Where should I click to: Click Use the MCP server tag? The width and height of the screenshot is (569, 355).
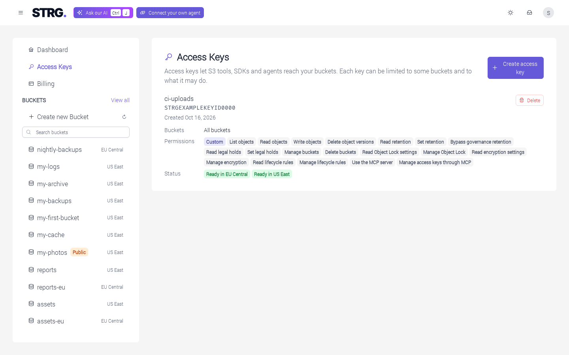pyautogui.click(x=372, y=162)
